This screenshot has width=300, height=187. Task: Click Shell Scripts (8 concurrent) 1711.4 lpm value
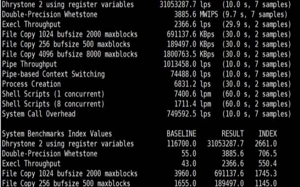pos(192,104)
